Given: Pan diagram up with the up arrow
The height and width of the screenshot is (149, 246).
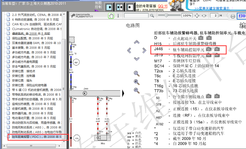Looking at the screenshot, I should pos(137,42).
